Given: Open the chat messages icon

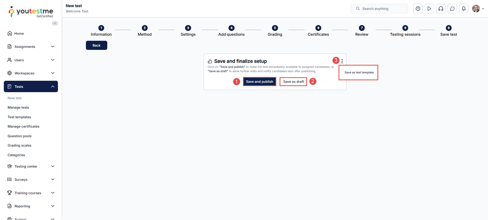Looking at the screenshot, I should [x=452, y=9].
